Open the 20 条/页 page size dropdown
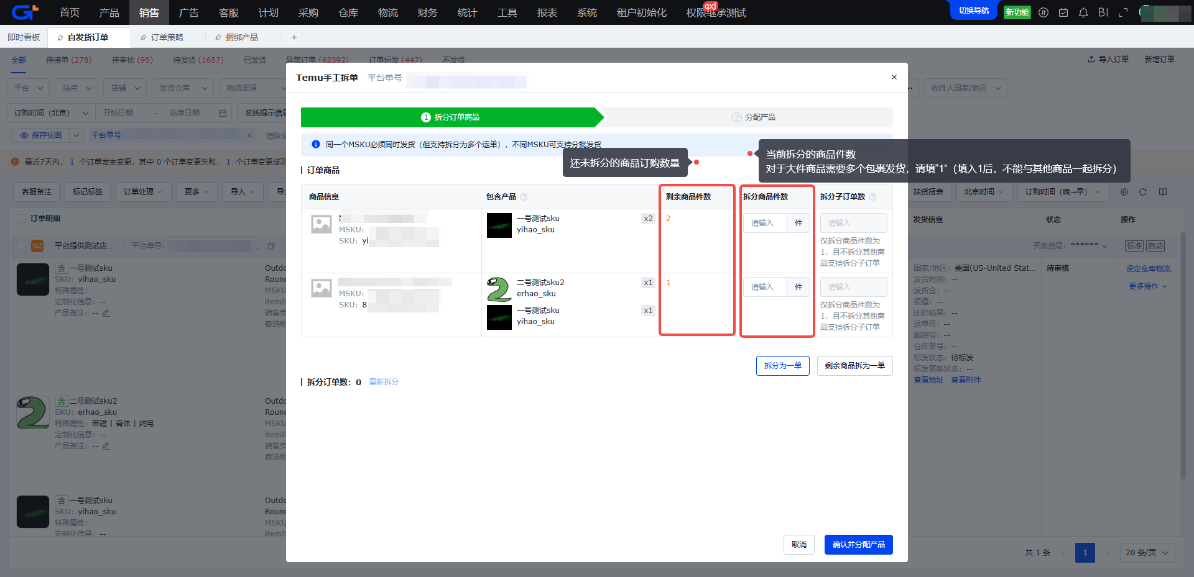Viewport: 1194px width, 577px height. click(1147, 553)
